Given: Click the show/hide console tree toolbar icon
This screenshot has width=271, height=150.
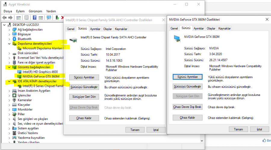Looking at the screenshot, I should 18,18.
